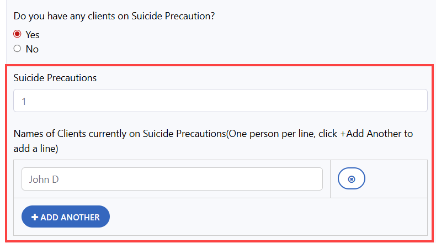Click the plus icon on Add Another
The image size is (436, 243).
pyautogui.click(x=35, y=217)
